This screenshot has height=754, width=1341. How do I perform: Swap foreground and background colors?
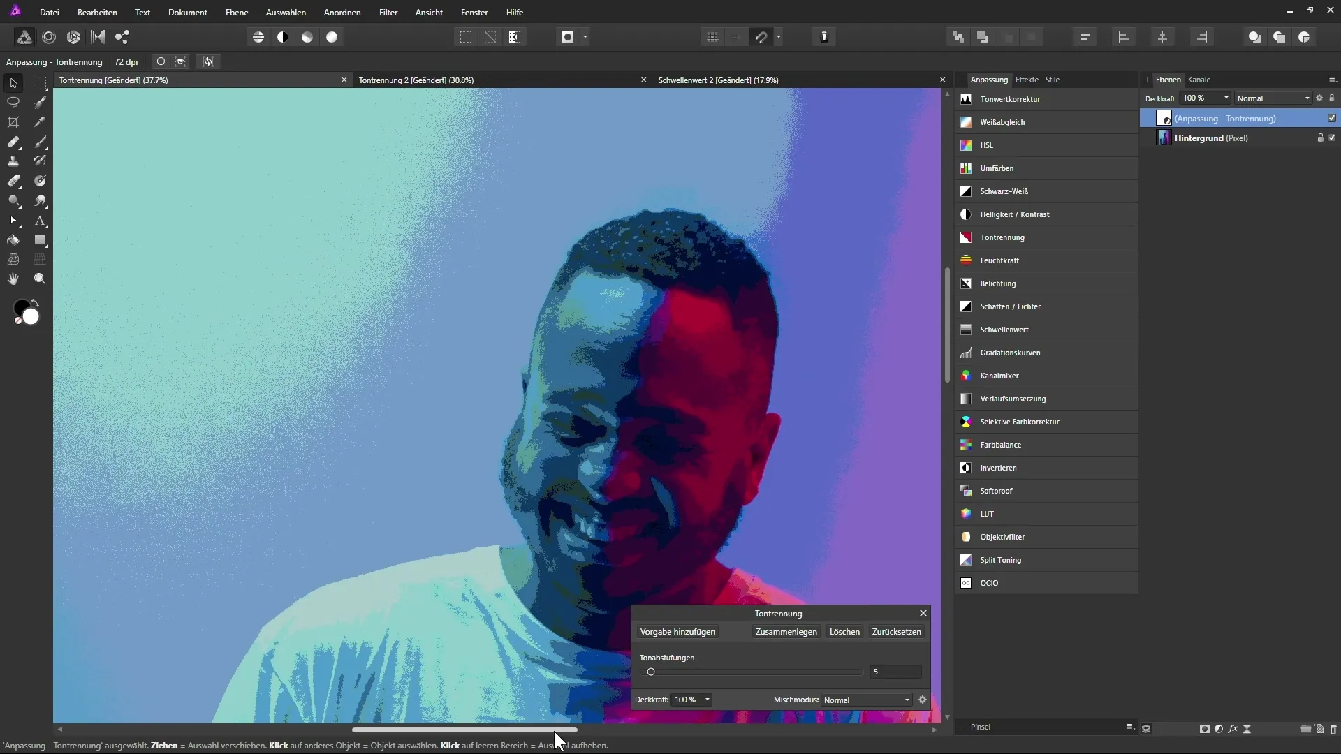pyautogui.click(x=35, y=303)
